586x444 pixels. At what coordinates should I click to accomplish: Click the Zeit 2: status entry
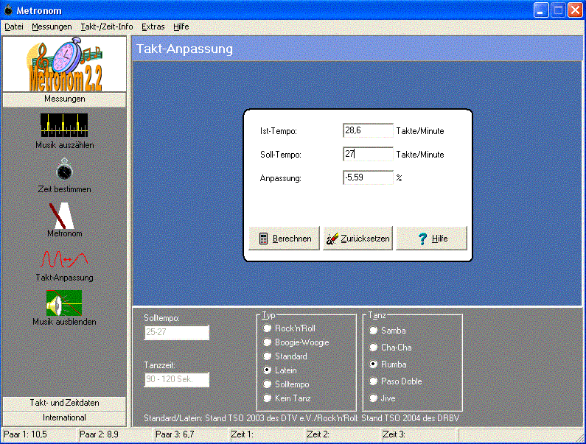343,434
